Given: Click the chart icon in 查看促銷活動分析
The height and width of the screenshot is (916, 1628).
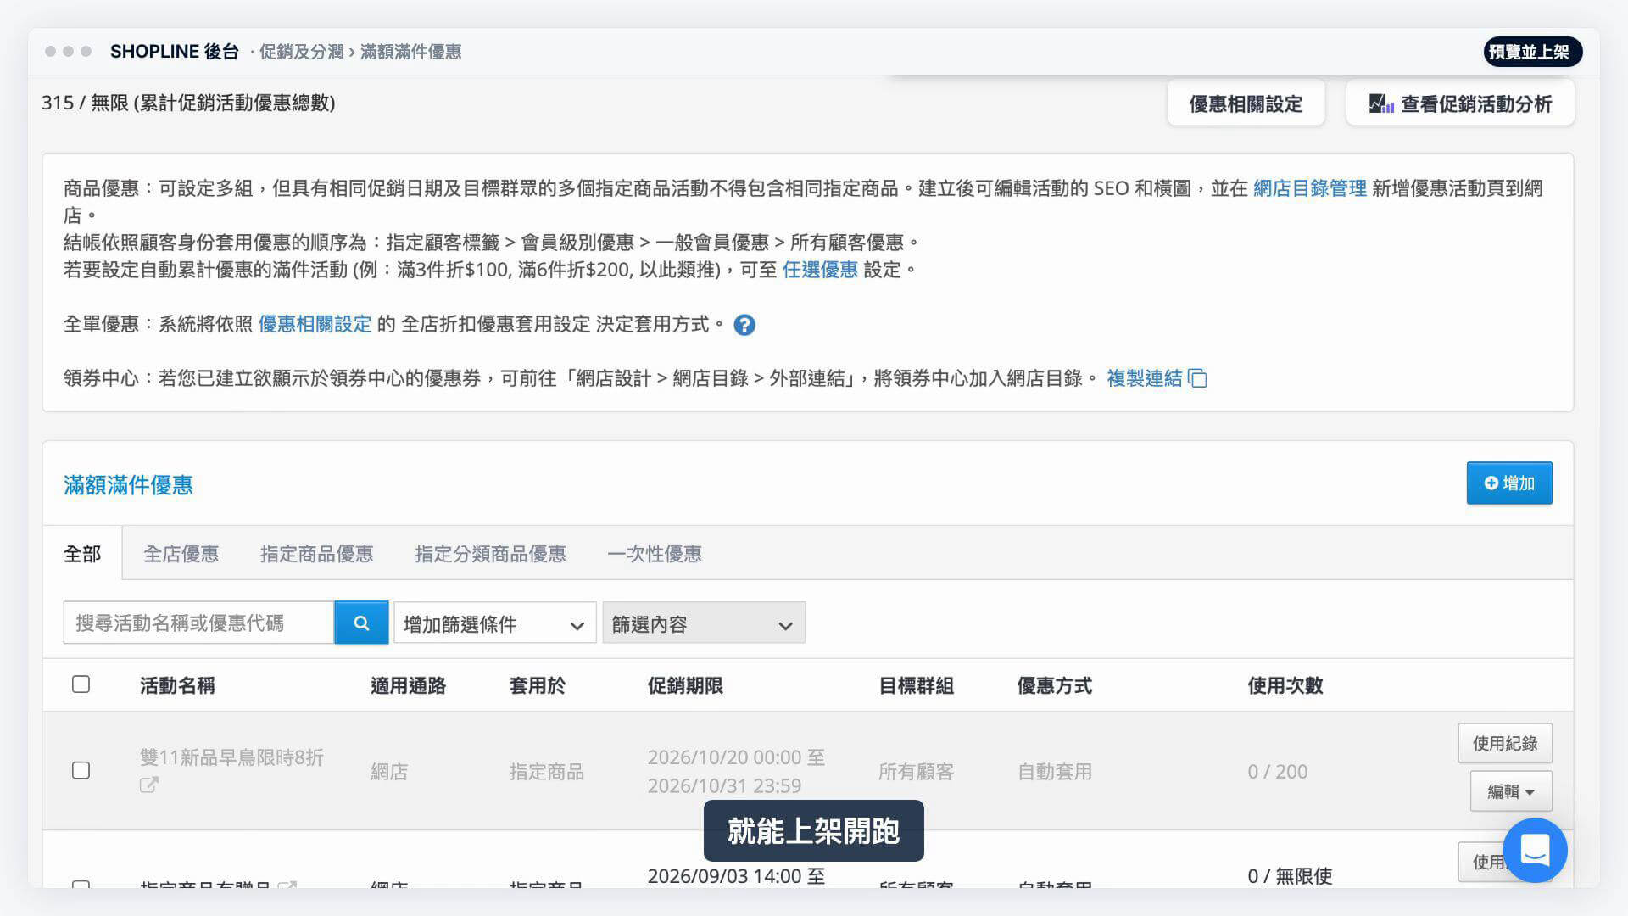Looking at the screenshot, I should coord(1381,104).
